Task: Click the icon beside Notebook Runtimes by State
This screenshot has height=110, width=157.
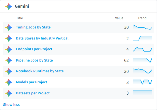Action: tap(9, 71)
